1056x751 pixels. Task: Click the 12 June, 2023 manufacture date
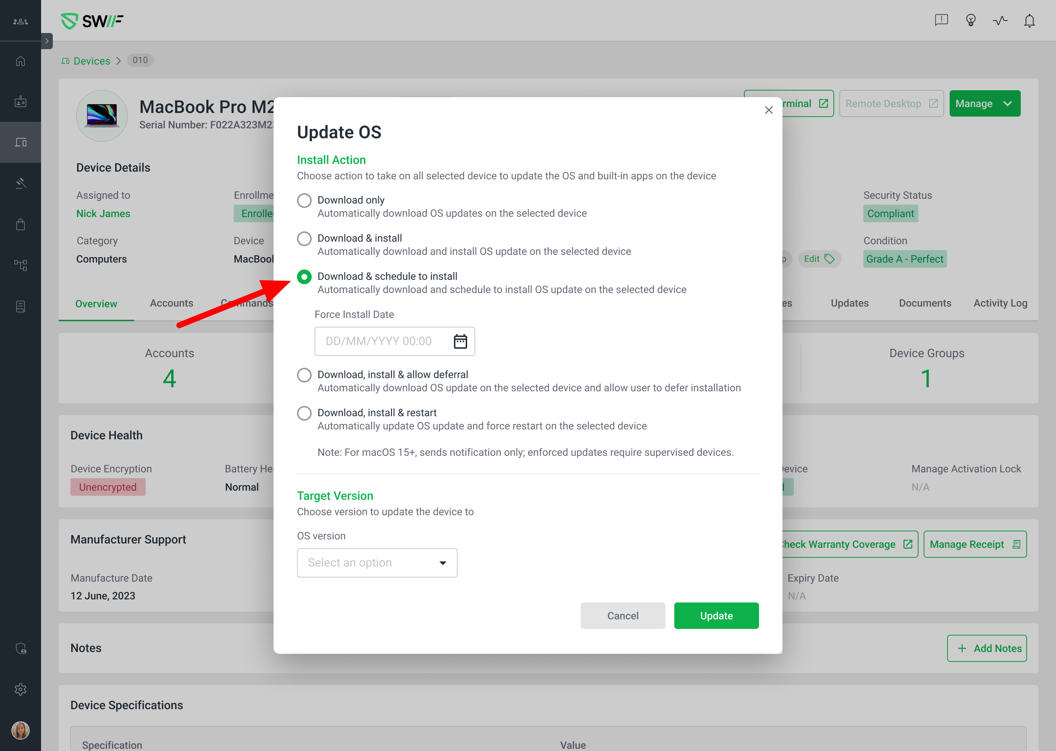click(103, 596)
